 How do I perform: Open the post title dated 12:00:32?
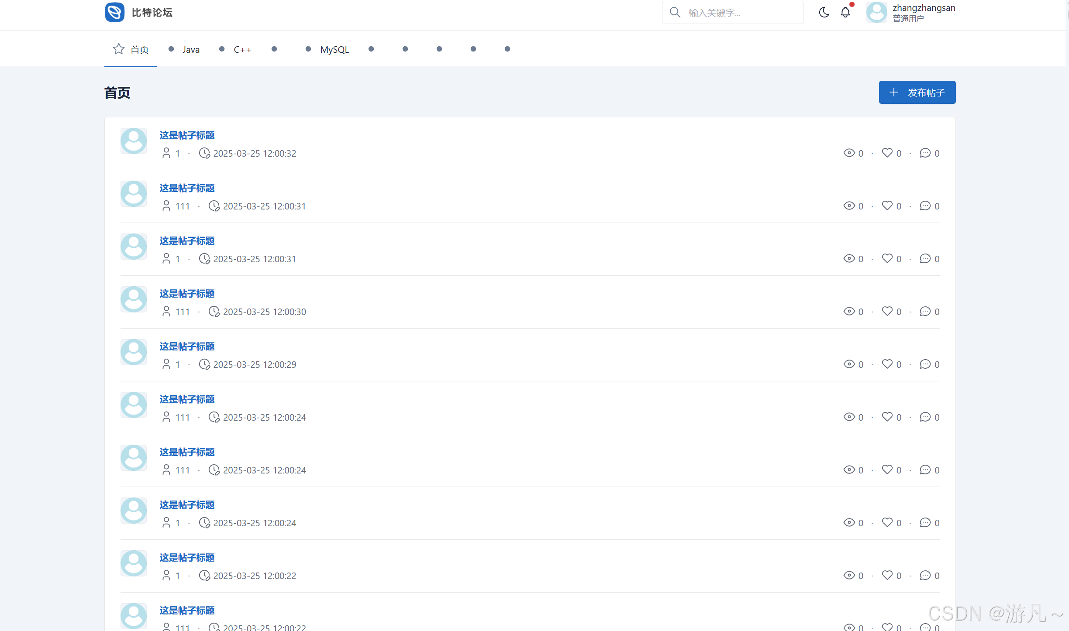[x=187, y=135]
